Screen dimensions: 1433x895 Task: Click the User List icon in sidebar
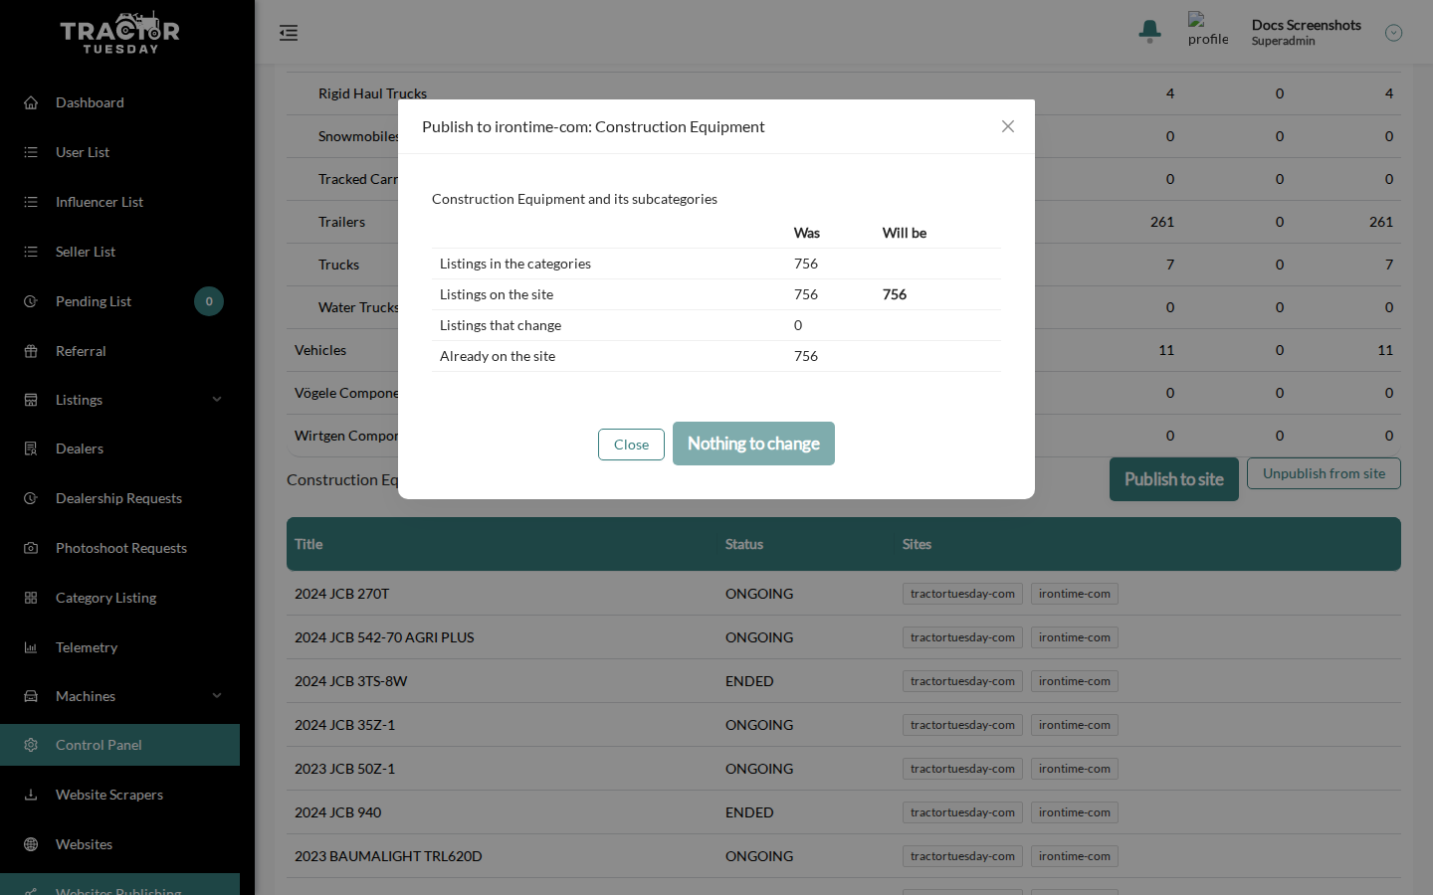(31, 152)
